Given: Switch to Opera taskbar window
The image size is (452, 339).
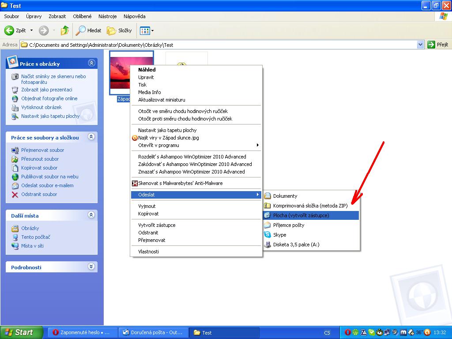Looking at the screenshot, I should click(x=82, y=332).
